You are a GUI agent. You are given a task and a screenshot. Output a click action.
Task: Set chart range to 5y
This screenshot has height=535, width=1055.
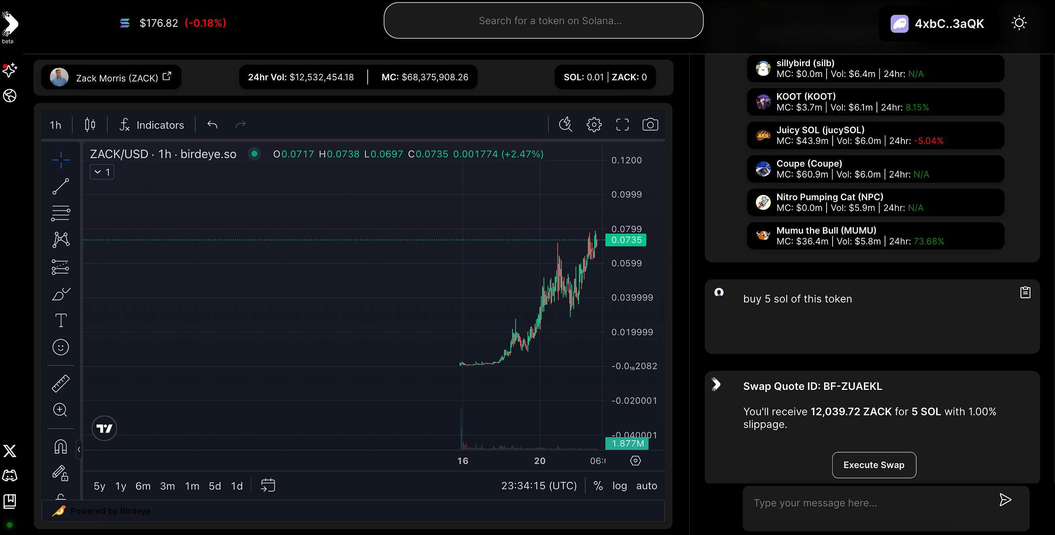click(99, 486)
